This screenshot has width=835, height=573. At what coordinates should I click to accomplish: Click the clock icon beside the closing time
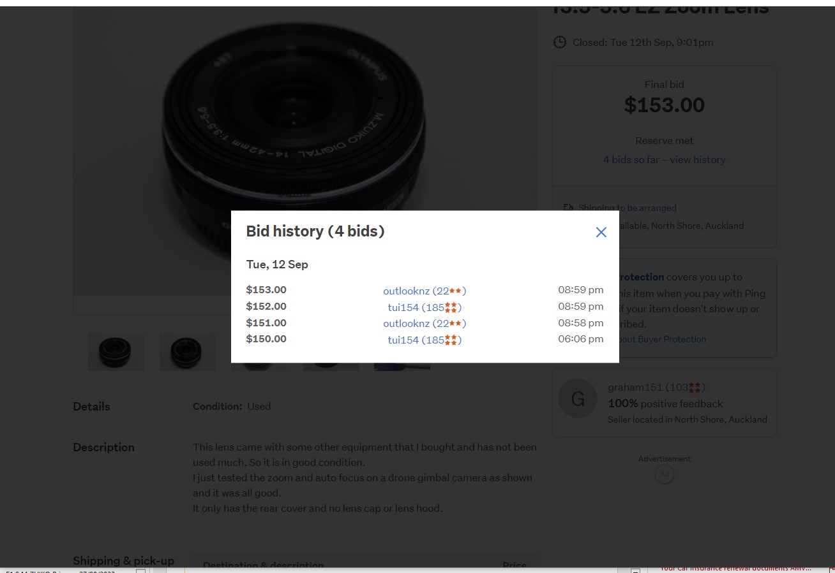tap(559, 42)
